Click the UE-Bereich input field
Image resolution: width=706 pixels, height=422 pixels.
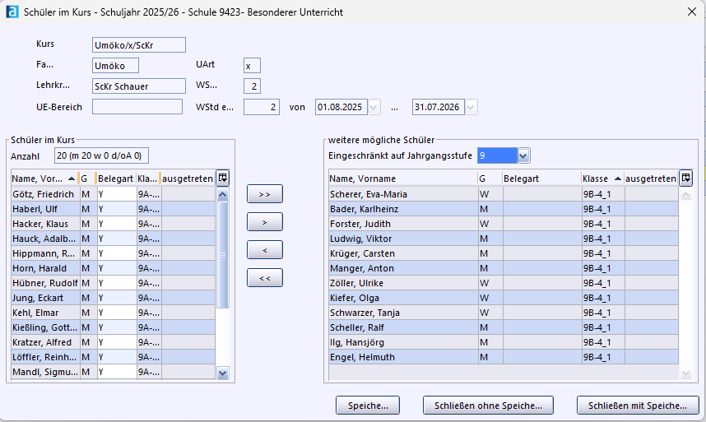[x=137, y=107]
